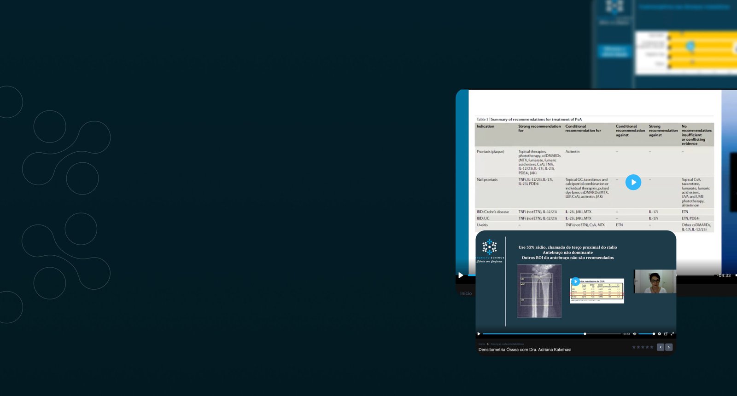Rate the video with the first star
Screen dimensions: 737x396
click(634, 347)
